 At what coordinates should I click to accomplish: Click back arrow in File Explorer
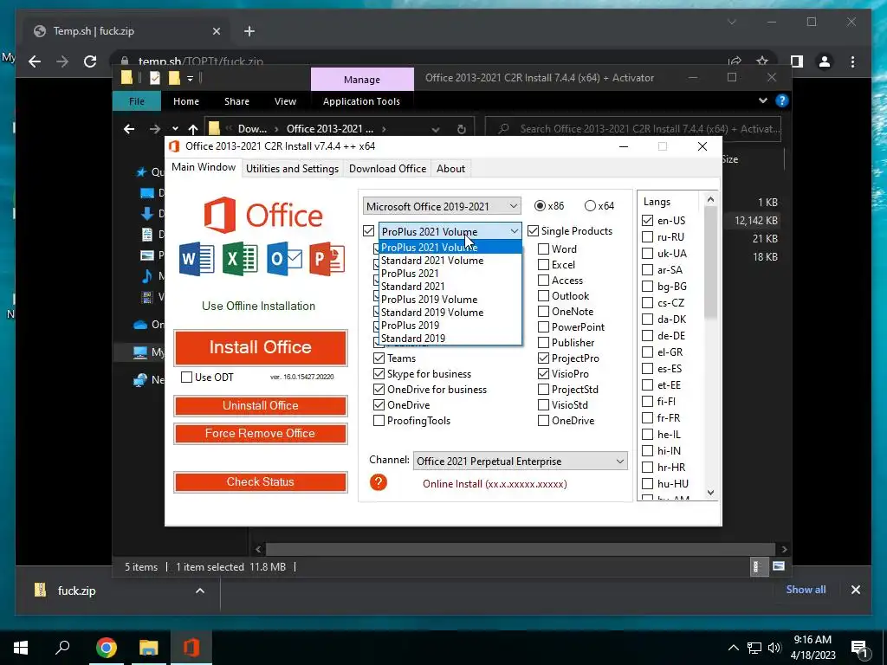click(x=129, y=129)
